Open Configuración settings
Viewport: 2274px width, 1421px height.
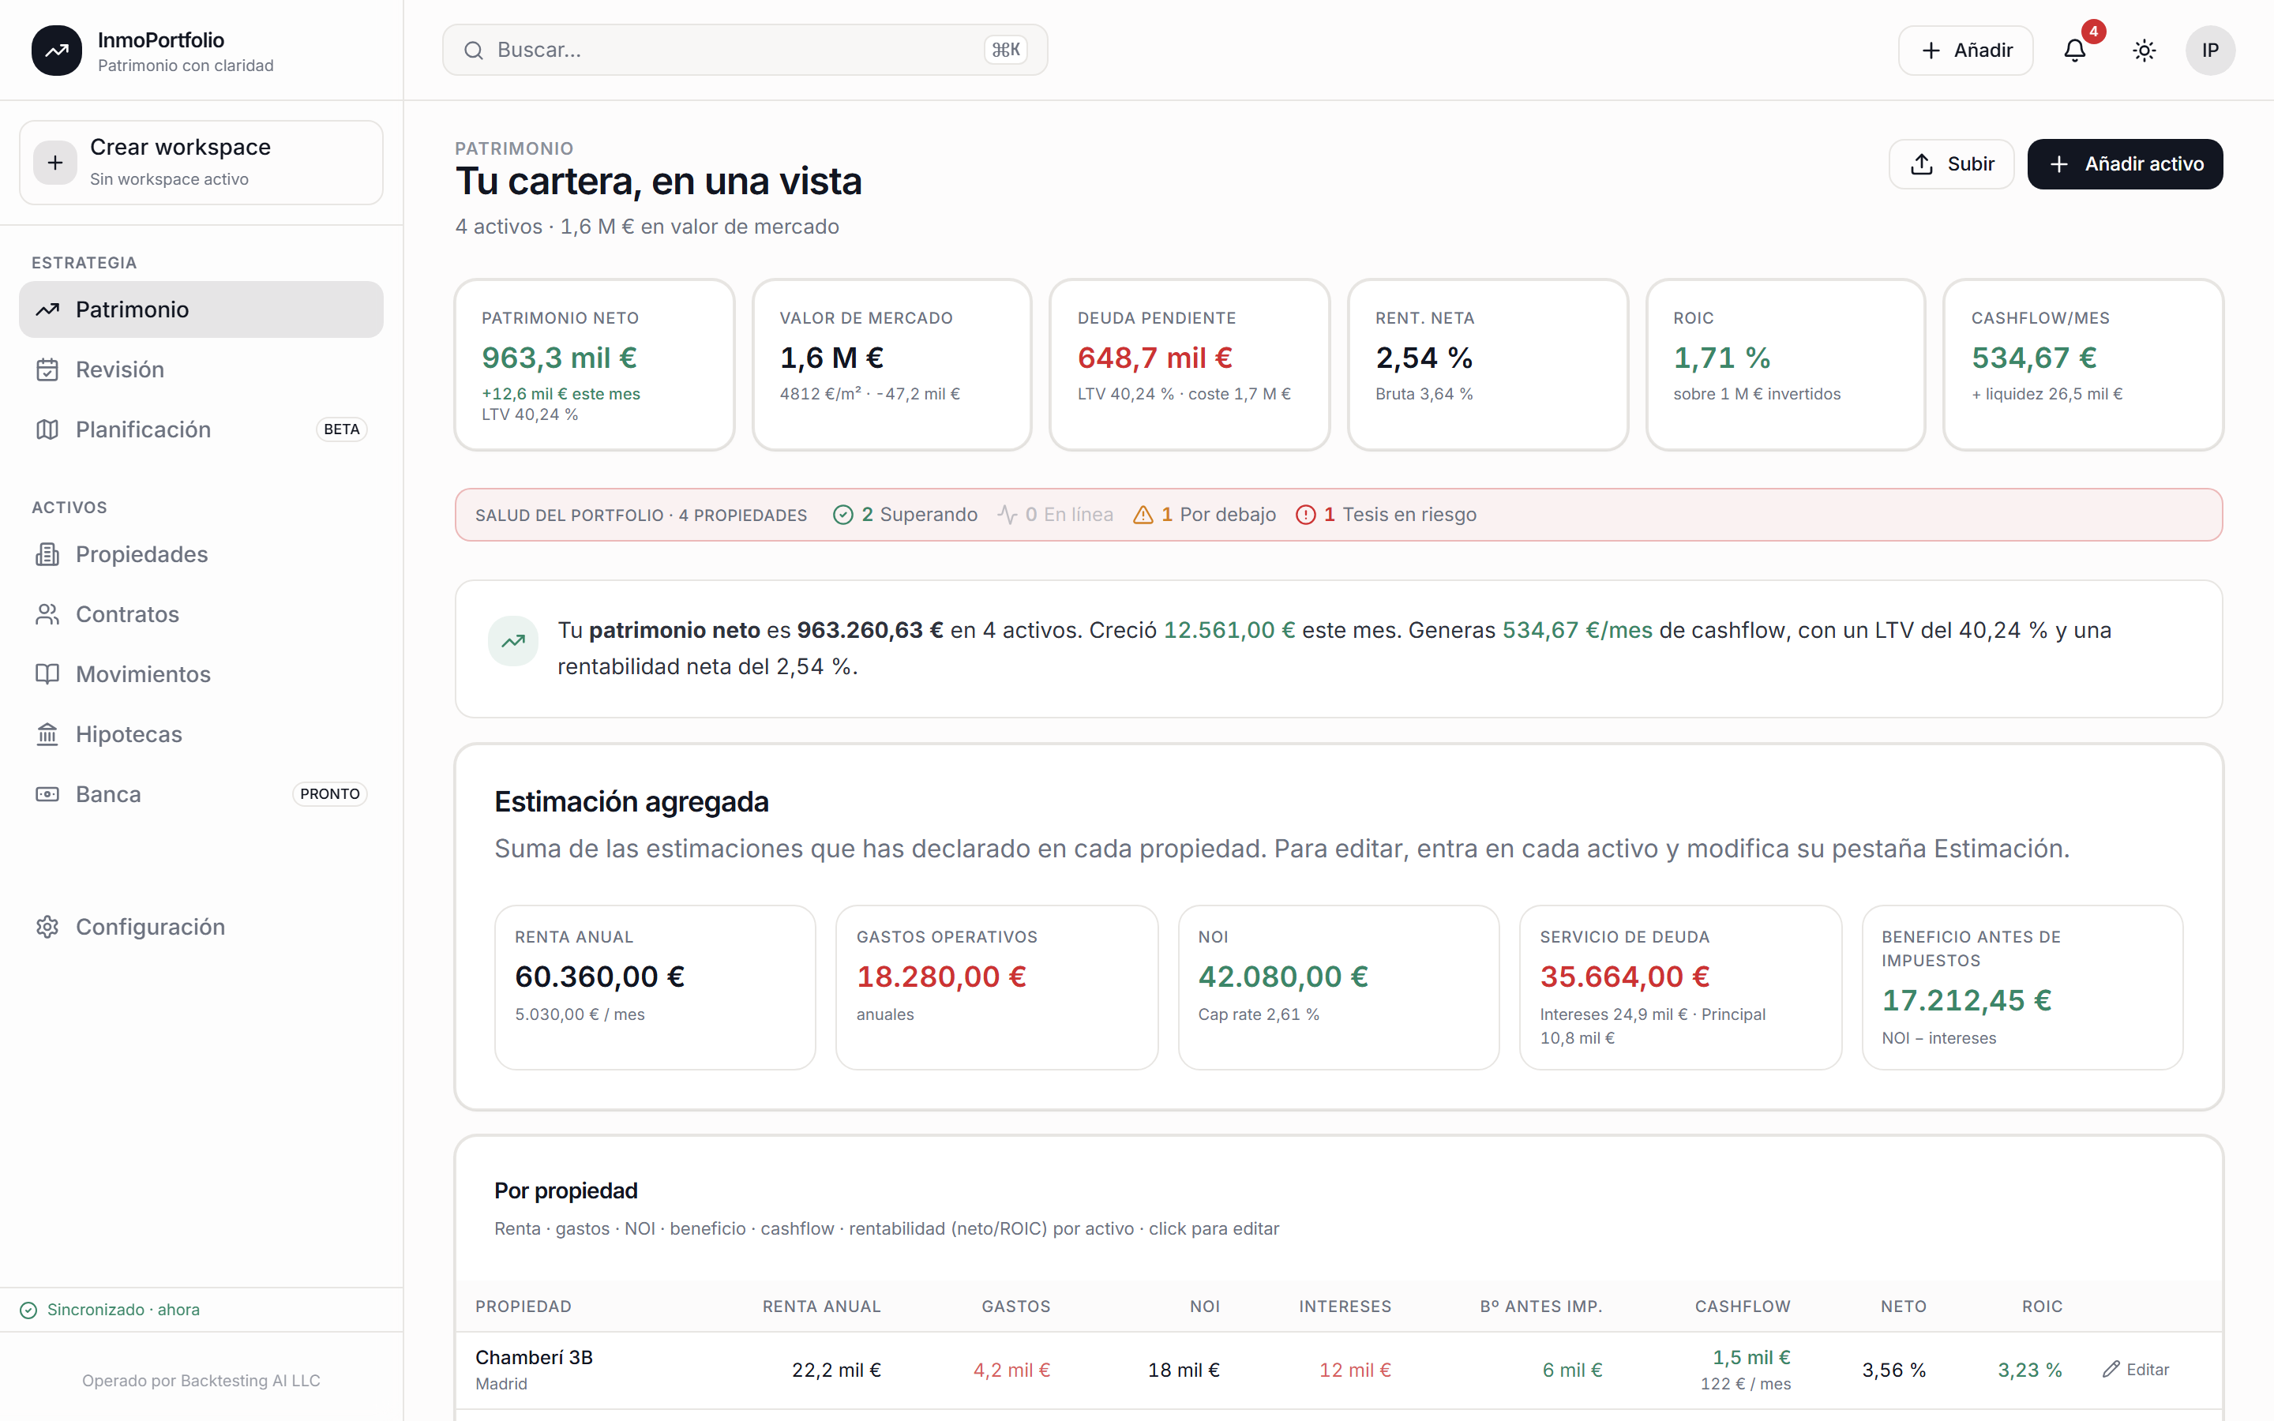(201, 927)
